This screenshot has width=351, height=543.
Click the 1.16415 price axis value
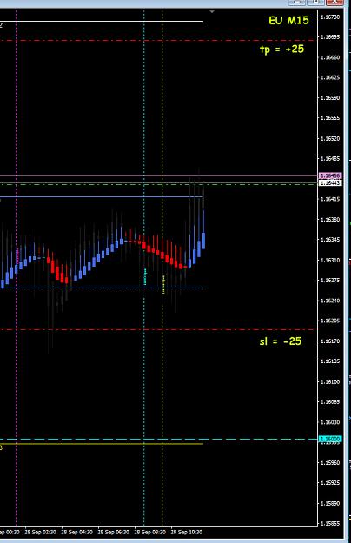coord(330,199)
